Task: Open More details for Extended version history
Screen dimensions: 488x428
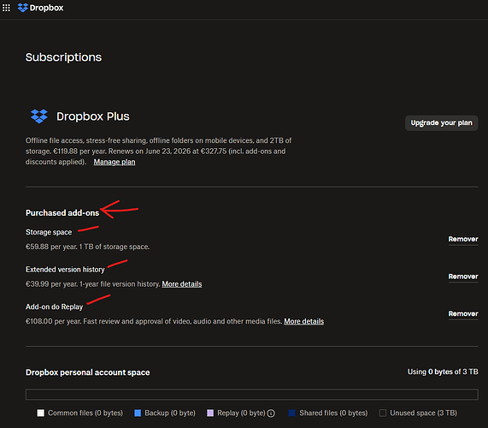Action: 182,284
